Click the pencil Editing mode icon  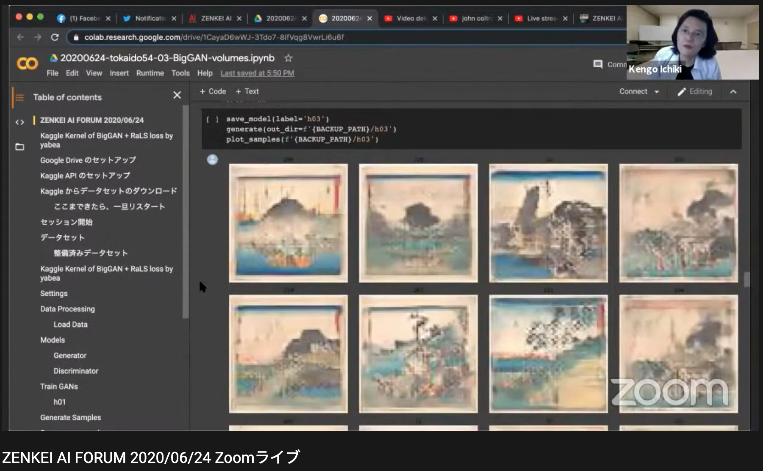pyautogui.click(x=681, y=91)
